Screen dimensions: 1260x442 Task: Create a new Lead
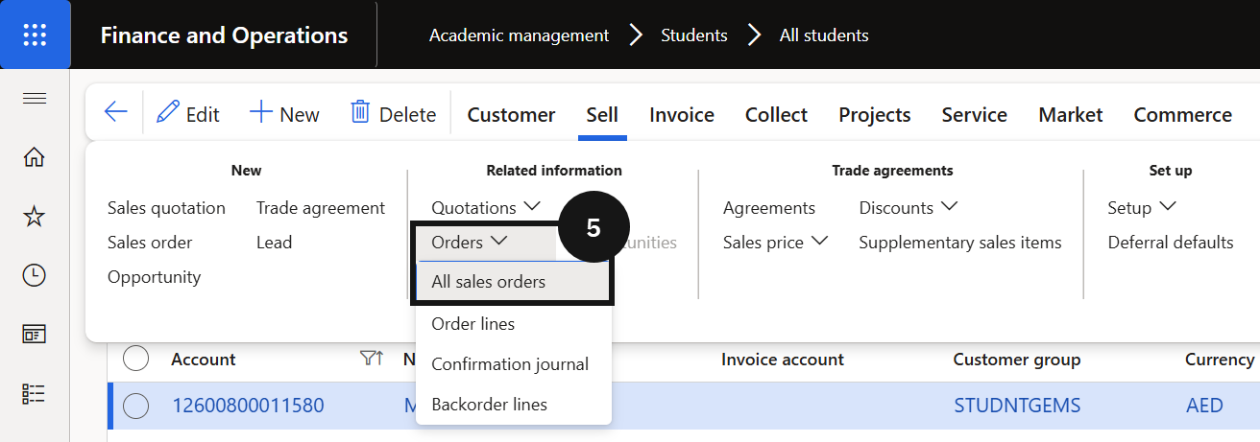(x=274, y=243)
